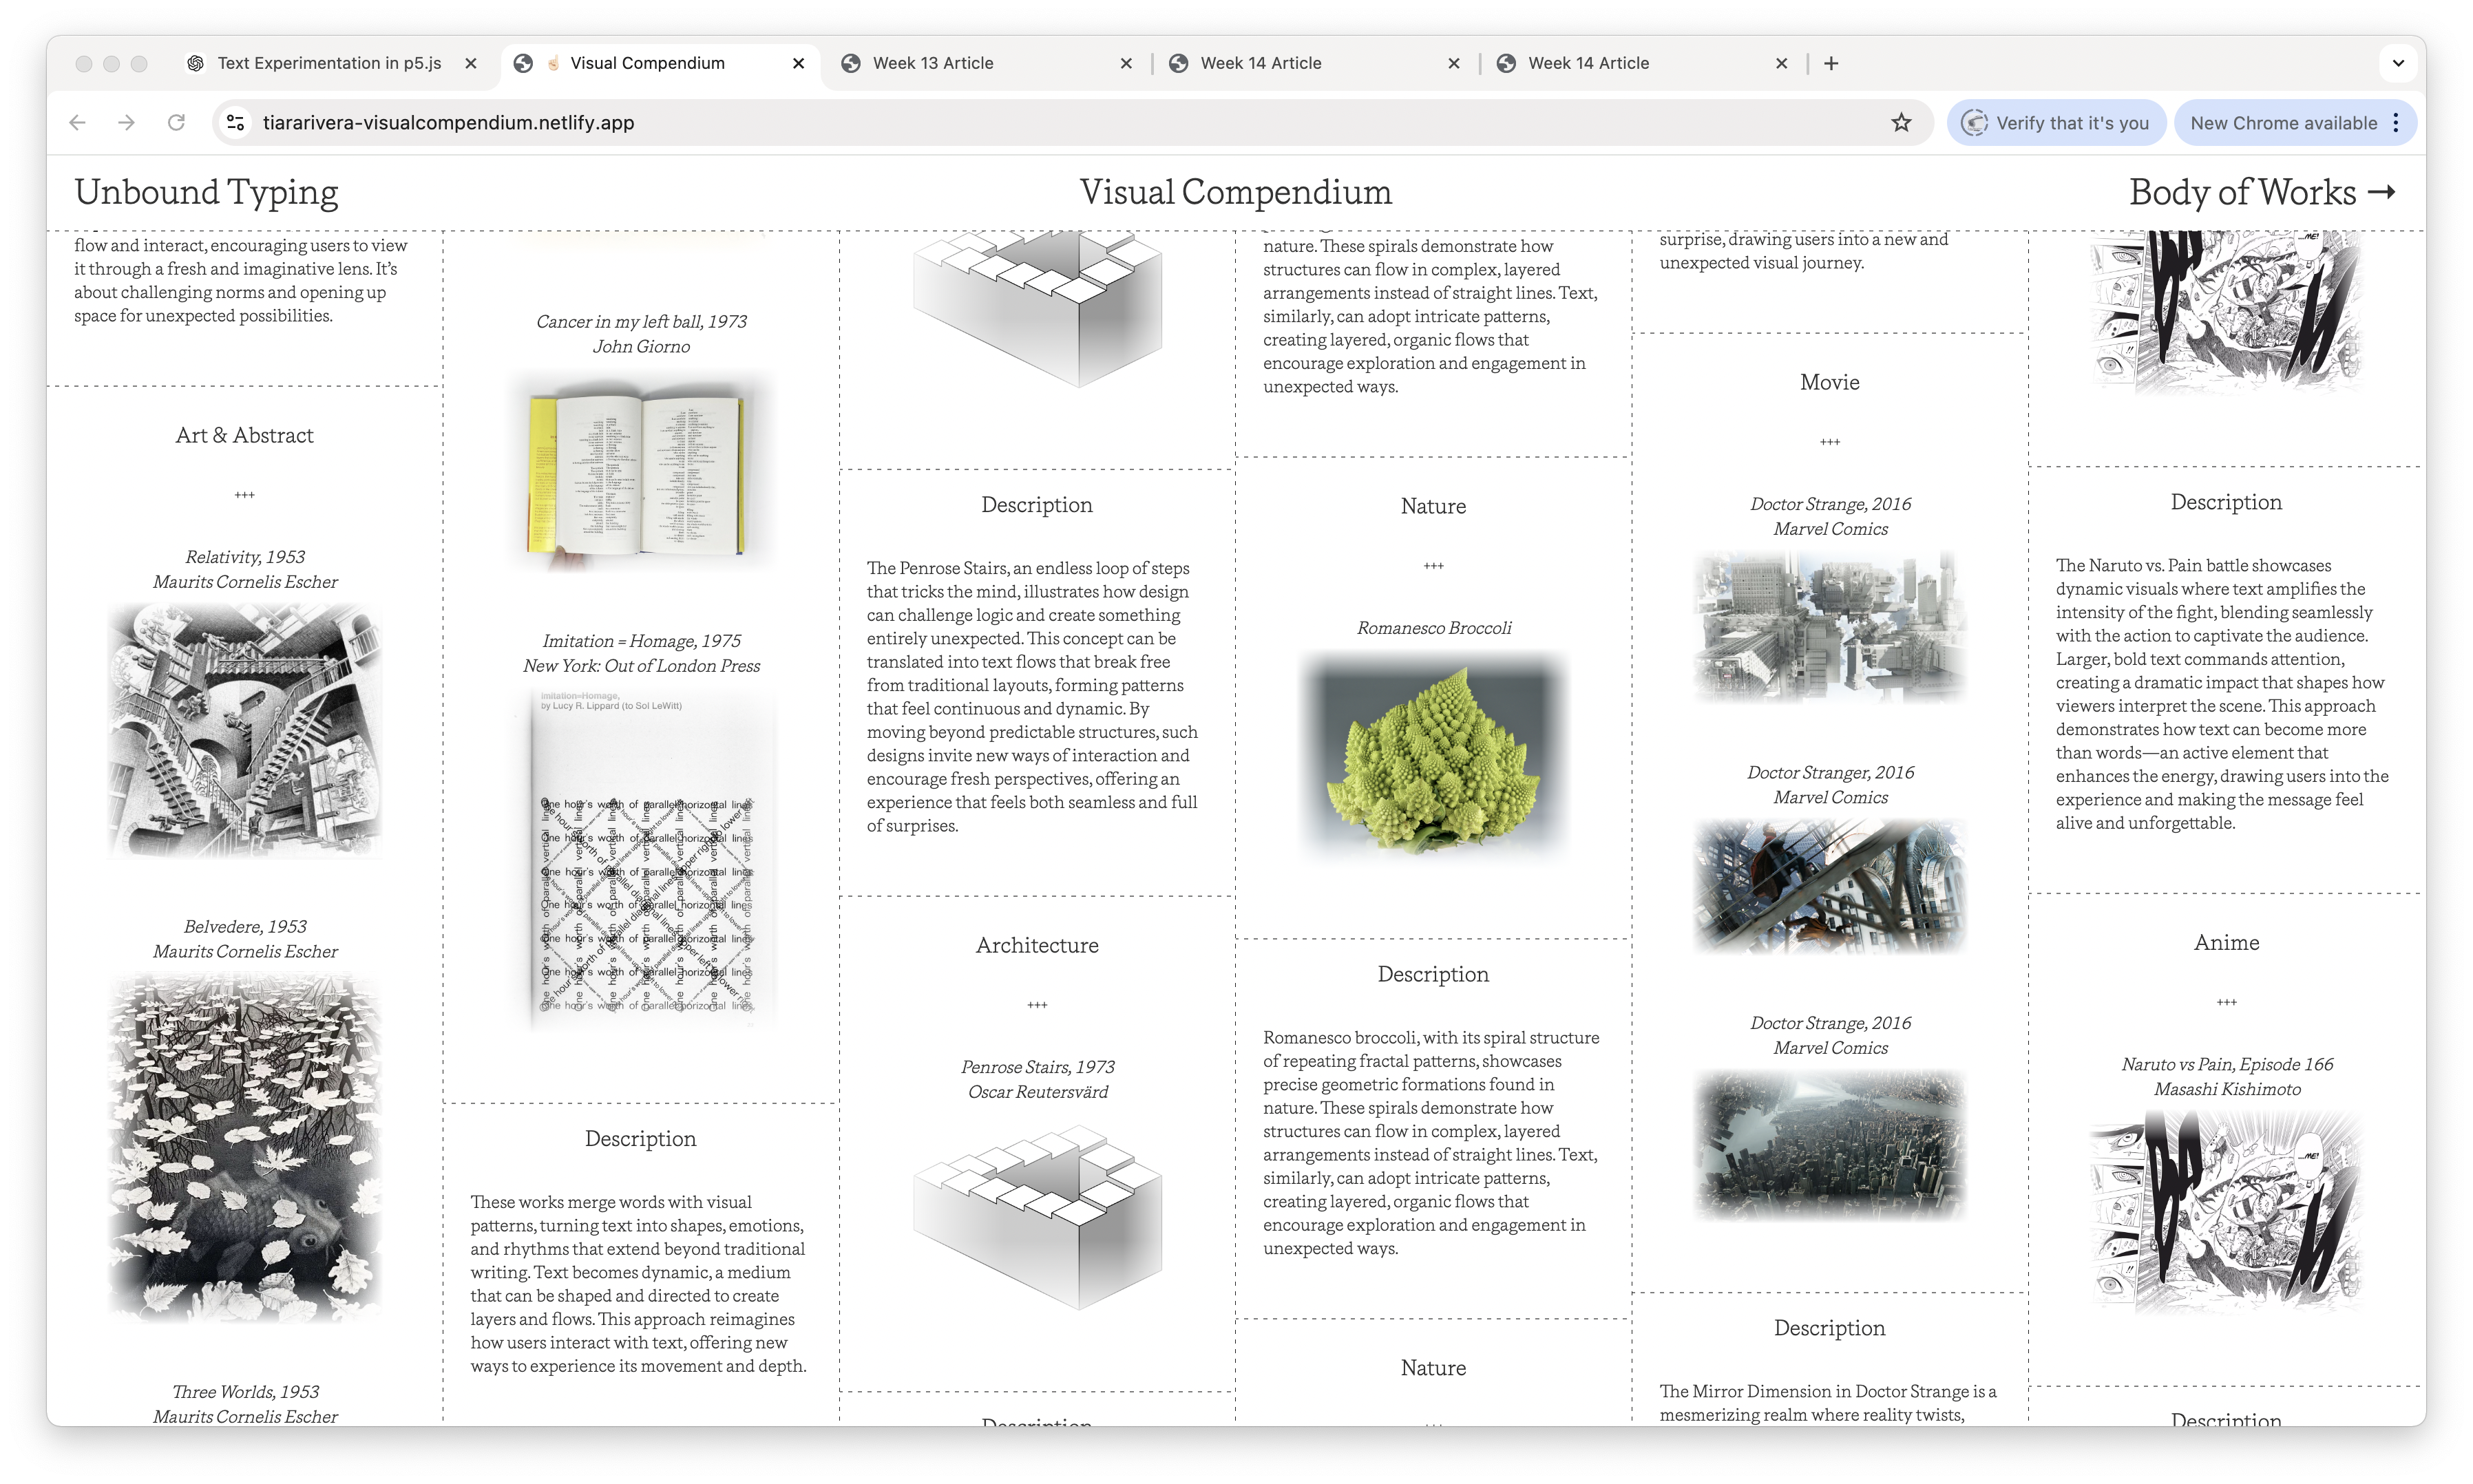2473x1484 pixels.
Task: Click the browser back arrow
Action: (78, 123)
